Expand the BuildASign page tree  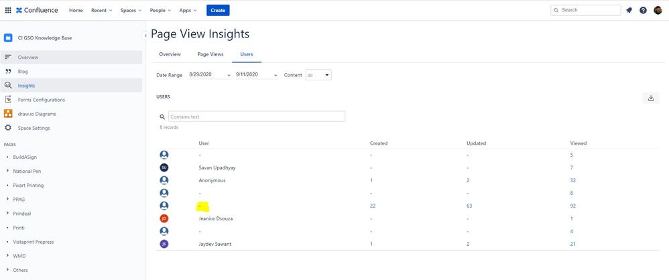tap(7, 157)
